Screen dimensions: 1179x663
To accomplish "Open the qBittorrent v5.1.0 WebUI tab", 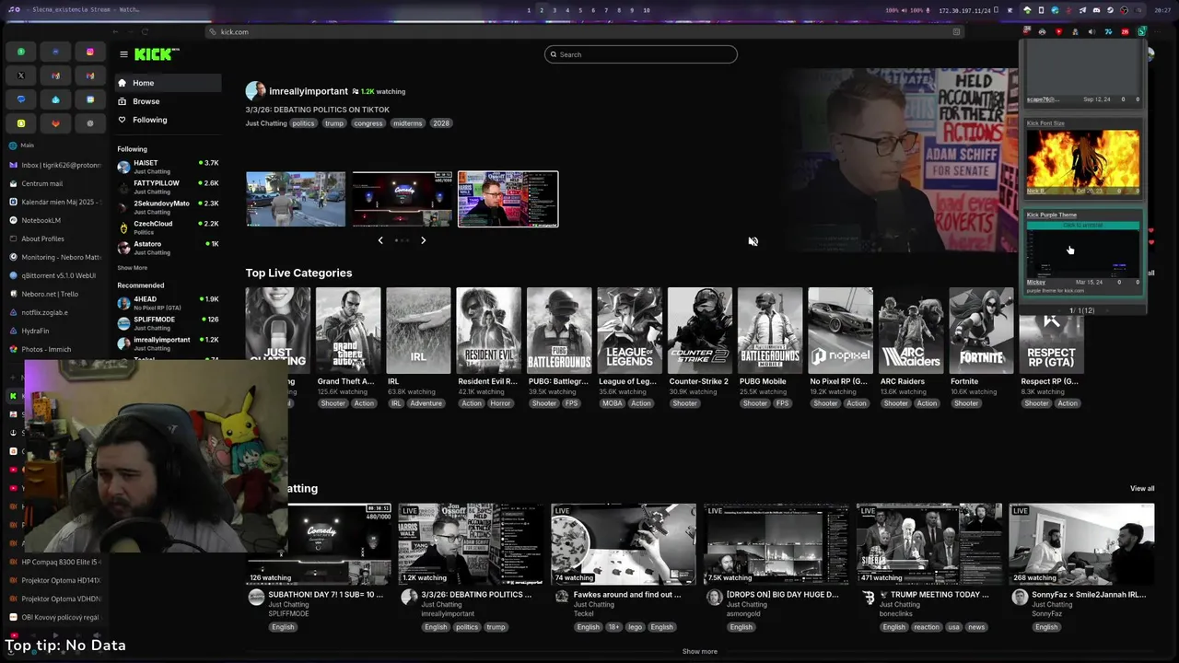I will [x=53, y=275].
